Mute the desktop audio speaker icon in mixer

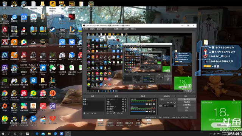coord(150,104)
